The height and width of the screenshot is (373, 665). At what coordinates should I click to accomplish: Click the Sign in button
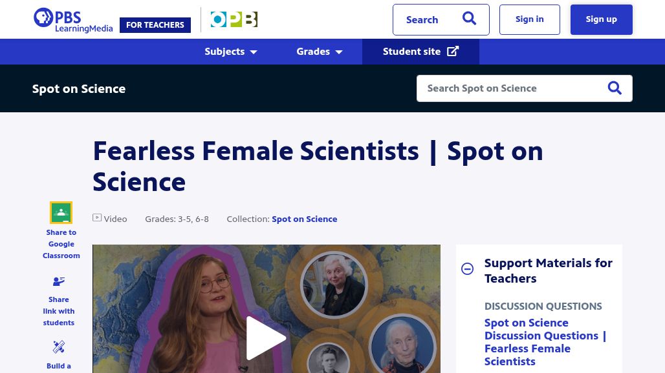tap(529, 19)
